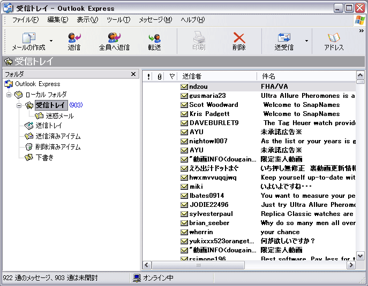Click the horizontal scroll right arrow
This screenshot has height=286, width=368.
coord(351,265)
